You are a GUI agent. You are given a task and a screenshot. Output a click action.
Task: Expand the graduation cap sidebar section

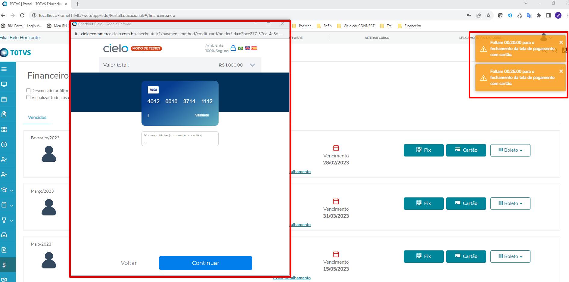coord(7,190)
